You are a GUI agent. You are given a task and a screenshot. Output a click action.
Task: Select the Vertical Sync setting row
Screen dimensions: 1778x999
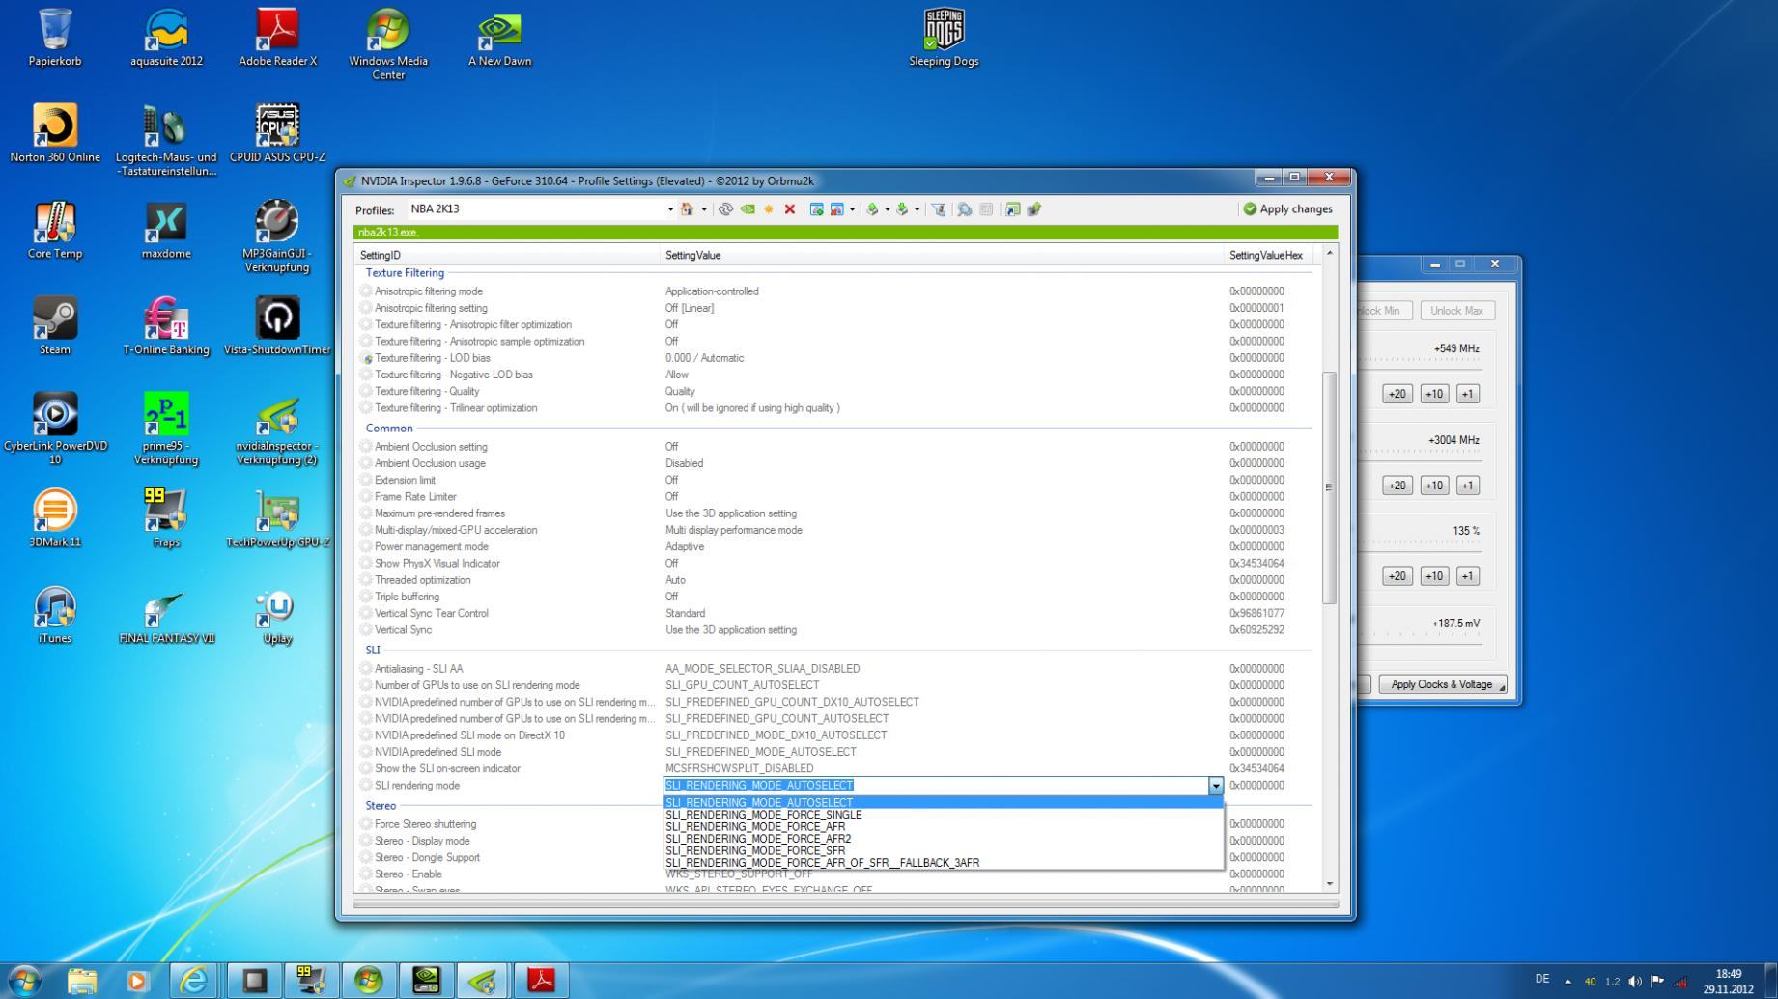pyautogui.click(x=833, y=630)
